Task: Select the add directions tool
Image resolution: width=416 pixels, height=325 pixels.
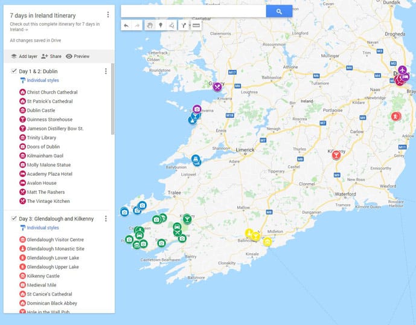Action: click(184, 25)
